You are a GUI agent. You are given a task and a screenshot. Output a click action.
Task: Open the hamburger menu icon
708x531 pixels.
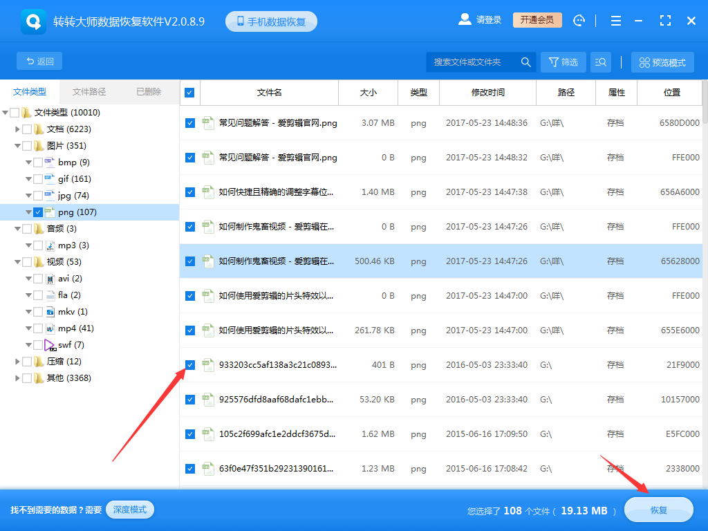point(615,21)
